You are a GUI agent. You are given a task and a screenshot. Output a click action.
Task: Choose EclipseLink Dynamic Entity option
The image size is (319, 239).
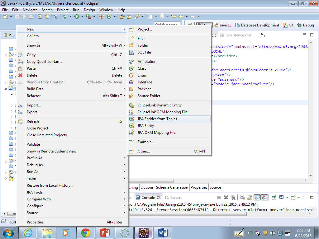[159, 105]
